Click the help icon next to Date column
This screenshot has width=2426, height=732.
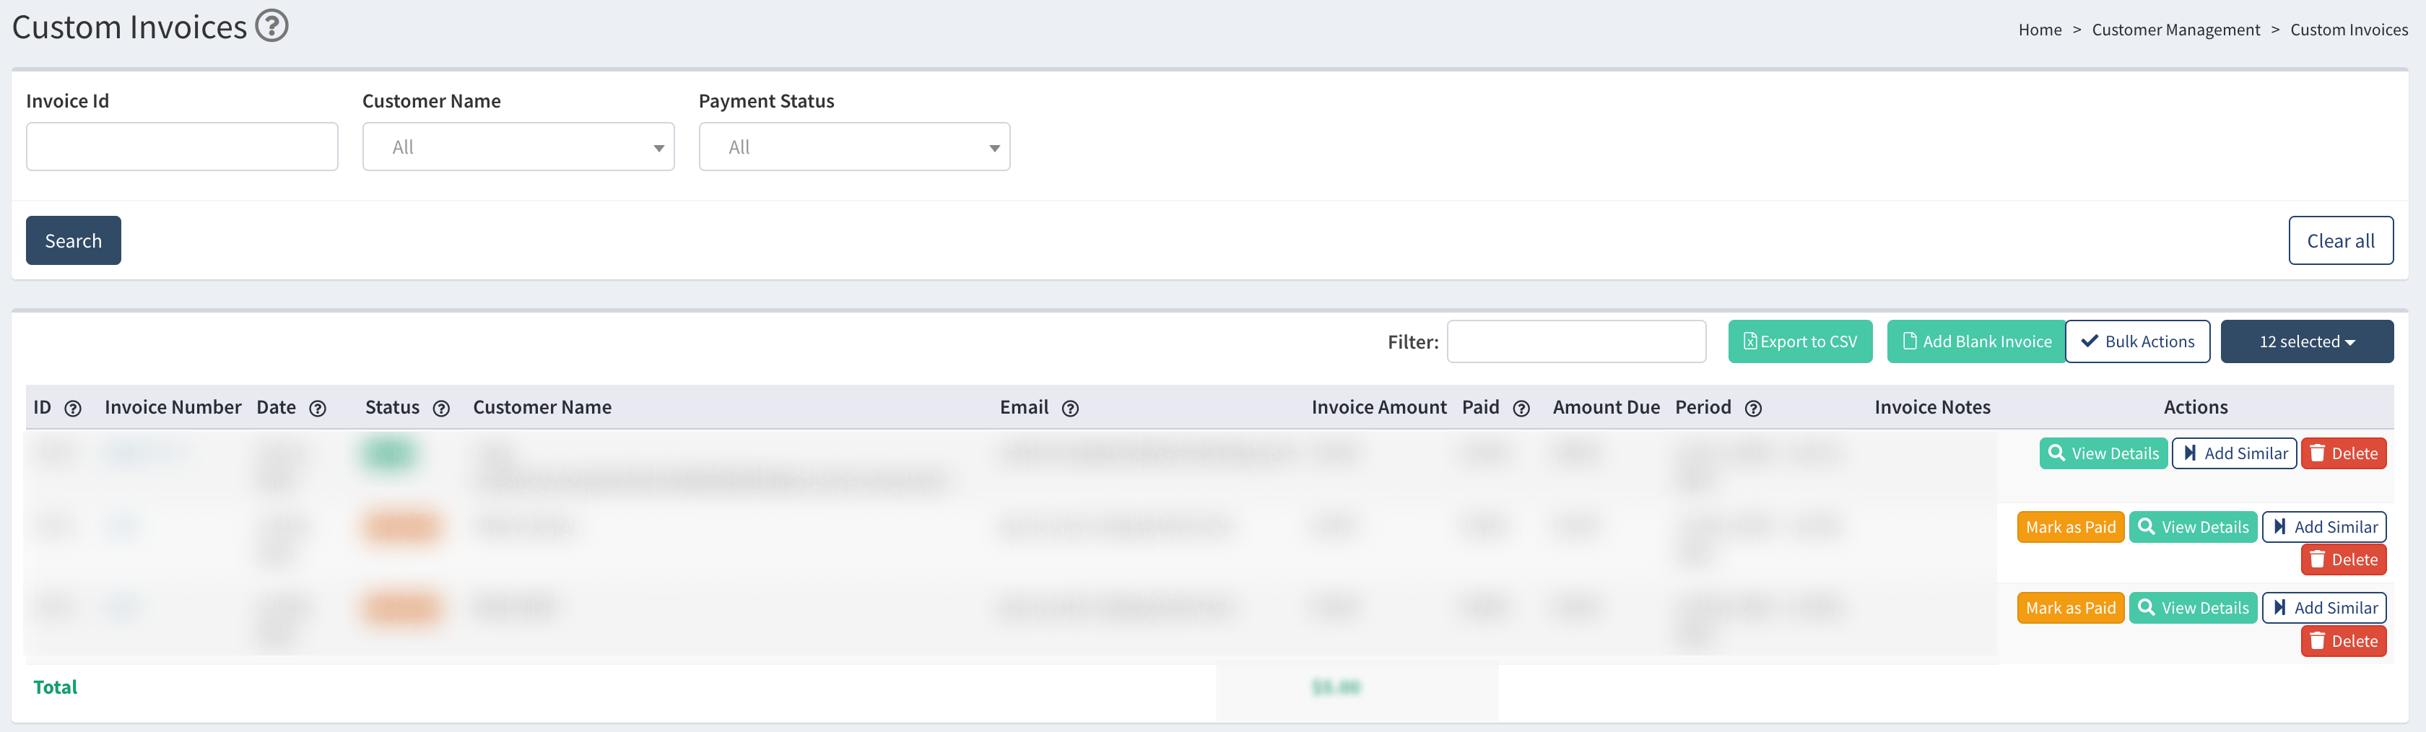coord(318,408)
